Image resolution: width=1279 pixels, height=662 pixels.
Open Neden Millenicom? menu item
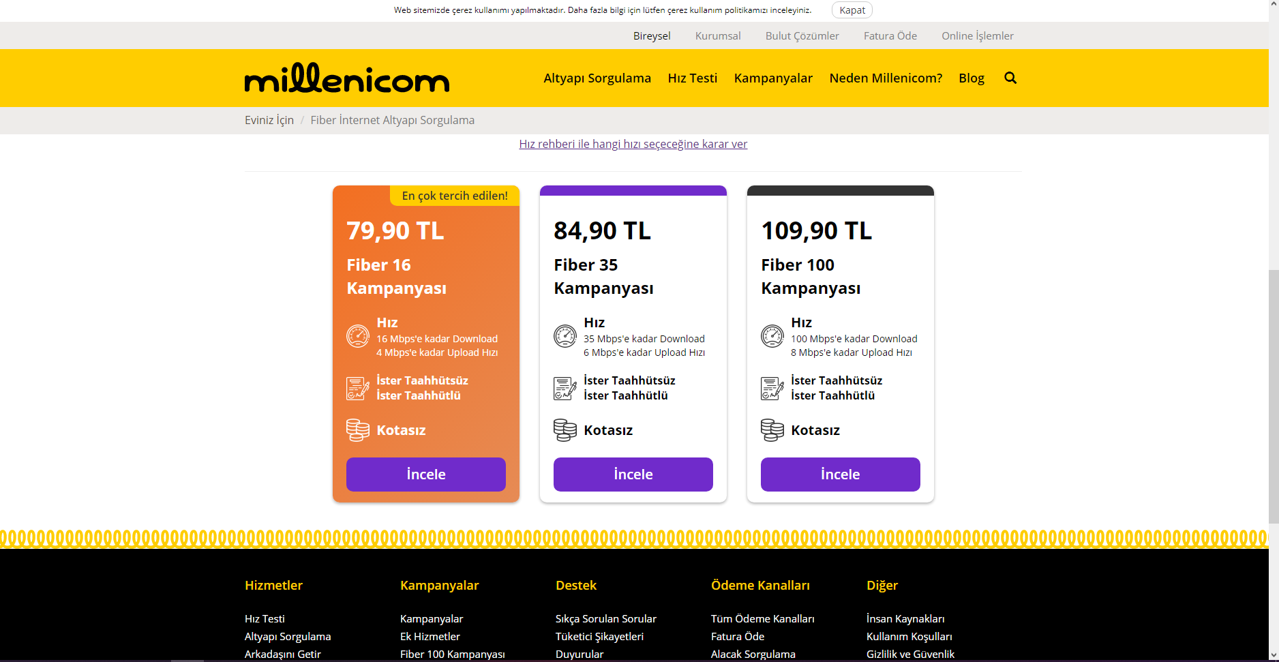tap(886, 78)
